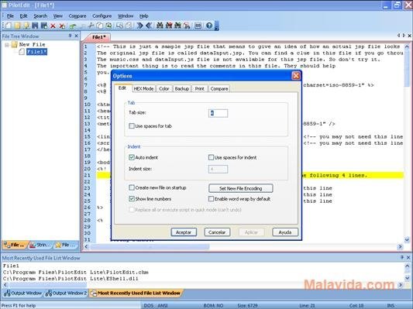413x309 pixels.
Task: Toggle Use spaces for tab checkbox
Action: pos(132,125)
